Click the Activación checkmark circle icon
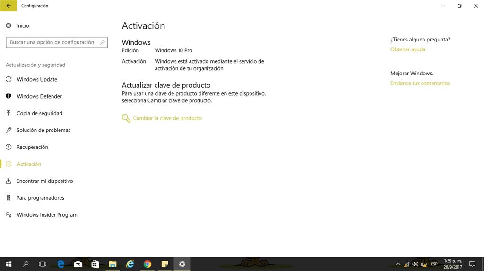 [9, 164]
